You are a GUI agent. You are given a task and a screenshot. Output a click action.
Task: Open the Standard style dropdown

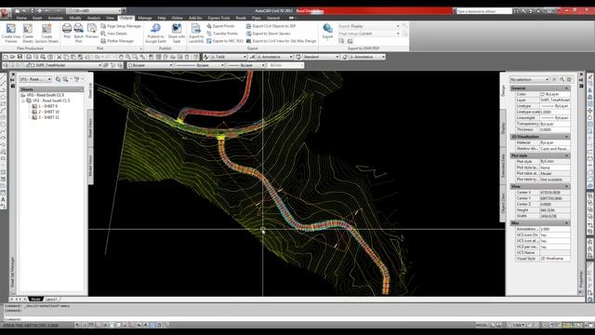coord(321,57)
